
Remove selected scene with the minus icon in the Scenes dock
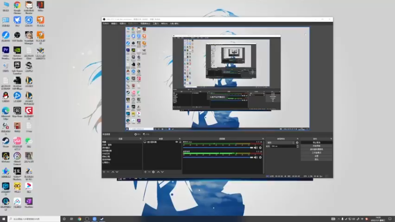108,172
